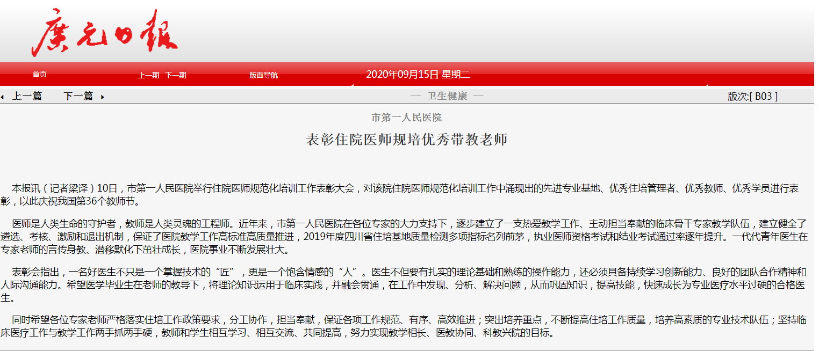Click the 广元日报 newspaper logo
This screenshot has width=819, height=351.
[105, 33]
